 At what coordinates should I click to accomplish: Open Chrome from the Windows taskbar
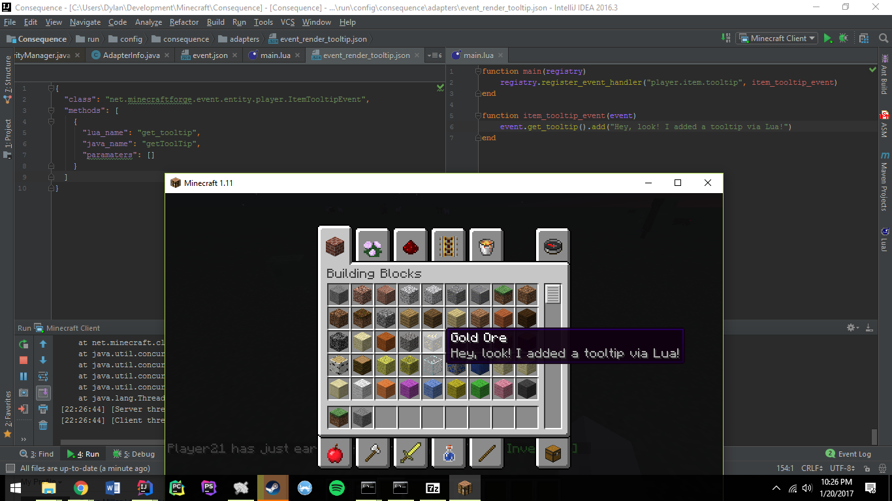point(80,487)
